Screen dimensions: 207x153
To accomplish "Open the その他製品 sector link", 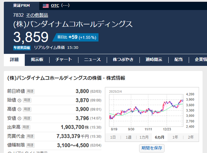I will click(x=37, y=15).
